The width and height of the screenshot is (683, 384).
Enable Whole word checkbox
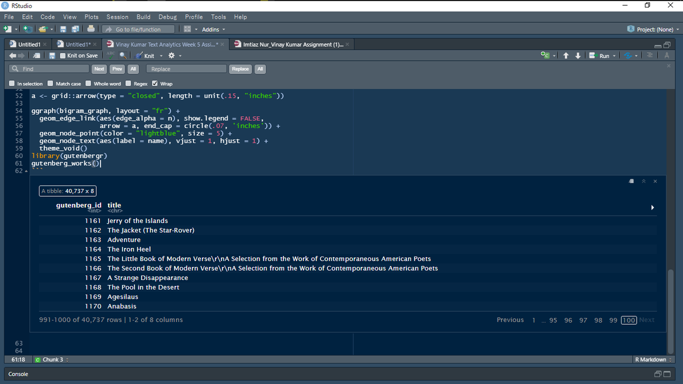[88, 84]
